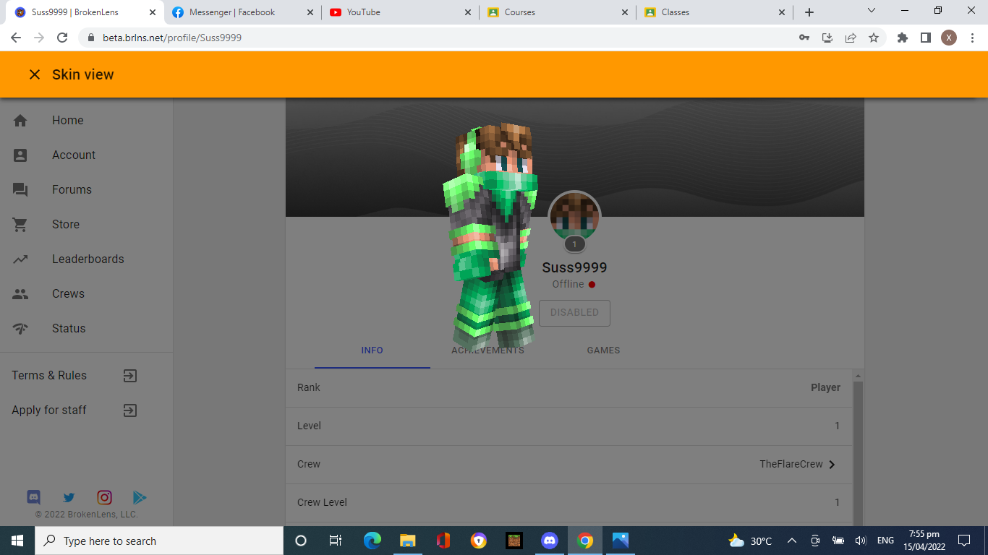988x555 pixels.
Task: Click the DISABLED button
Action: [x=574, y=313]
